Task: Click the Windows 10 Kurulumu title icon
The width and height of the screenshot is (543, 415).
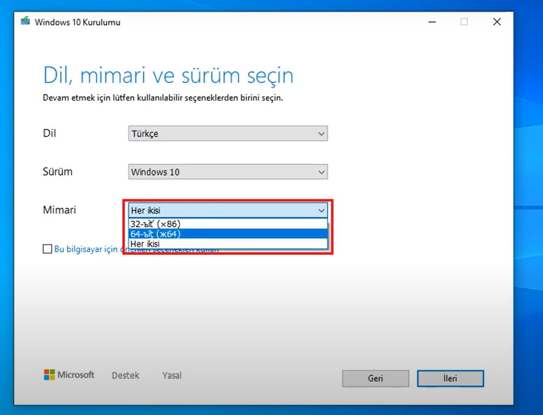Action: click(x=25, y=21)
